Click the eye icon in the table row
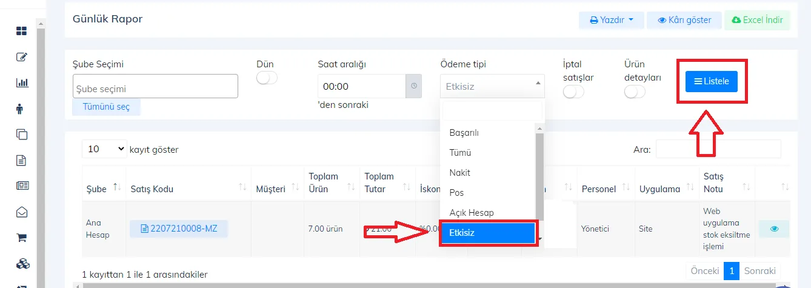811x288 pixels. 774,229
